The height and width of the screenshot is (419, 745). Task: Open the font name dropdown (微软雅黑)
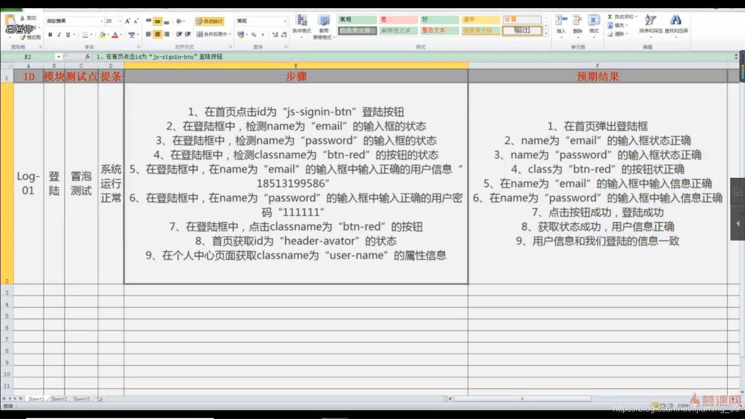(x=101, y=21)
